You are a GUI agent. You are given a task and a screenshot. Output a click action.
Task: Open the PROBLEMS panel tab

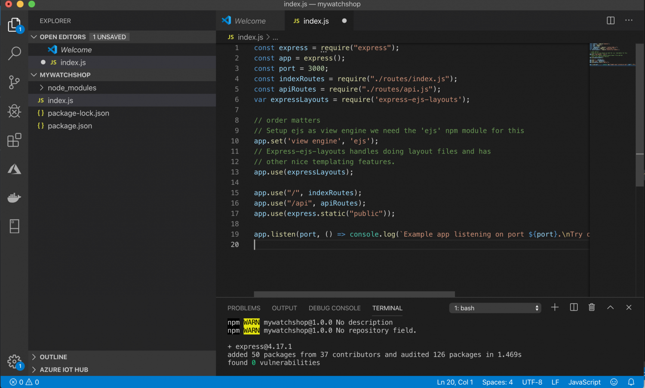point(244,308)
